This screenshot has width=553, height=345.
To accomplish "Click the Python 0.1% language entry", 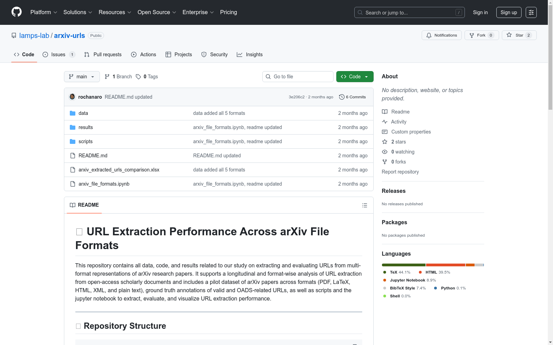I will coord(450,288).
